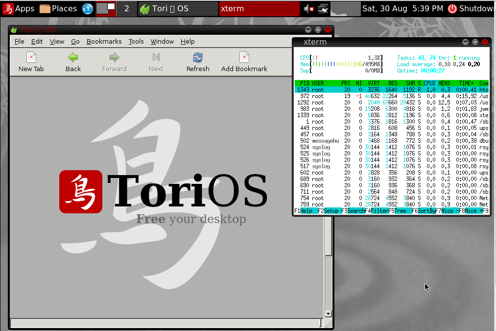Select Tori OS taskbar window button
496x331 pixels.
178,8
